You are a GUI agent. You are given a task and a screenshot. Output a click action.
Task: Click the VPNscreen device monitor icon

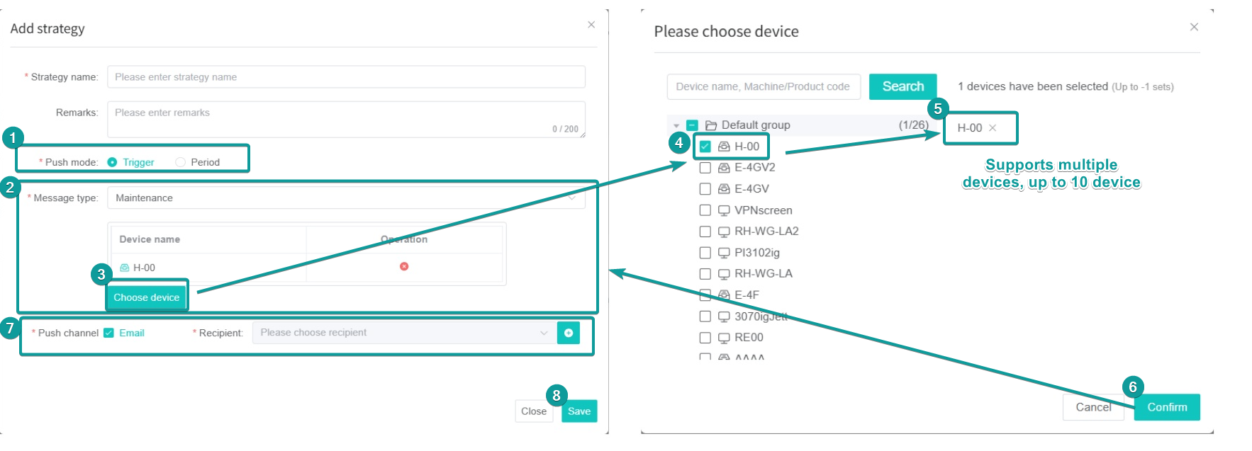click(x=724, y=210)
